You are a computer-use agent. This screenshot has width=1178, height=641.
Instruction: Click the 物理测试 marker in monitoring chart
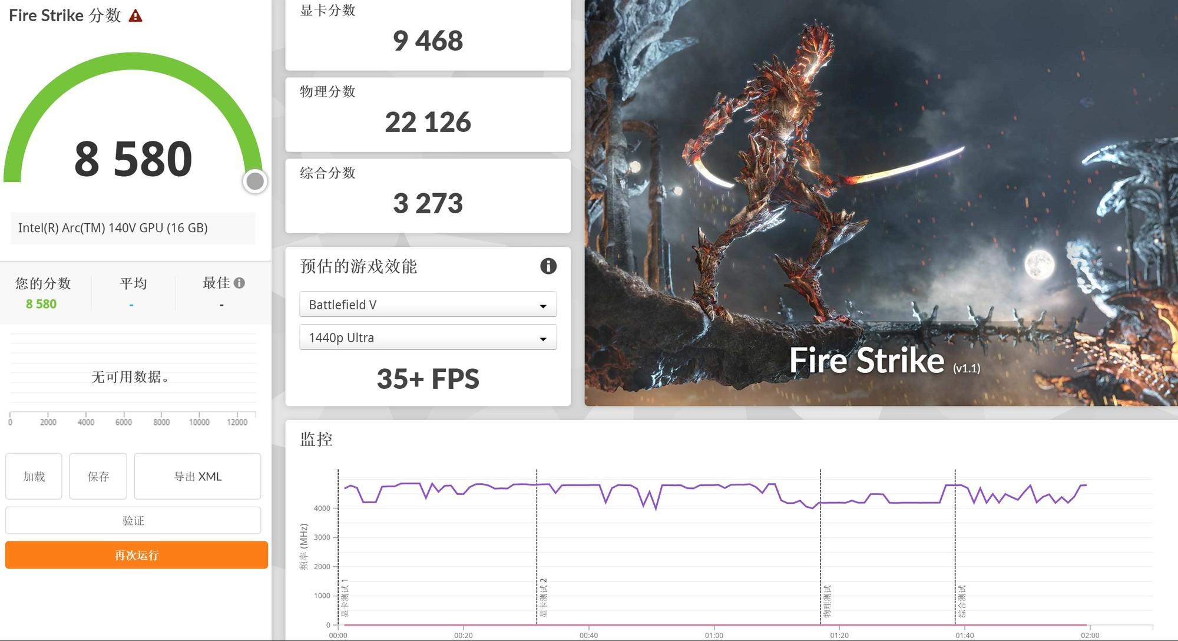827,601
